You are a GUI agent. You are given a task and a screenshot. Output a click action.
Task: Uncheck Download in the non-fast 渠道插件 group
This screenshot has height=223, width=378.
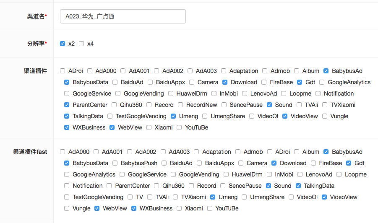pyautogui.click(x=225, y=82)
